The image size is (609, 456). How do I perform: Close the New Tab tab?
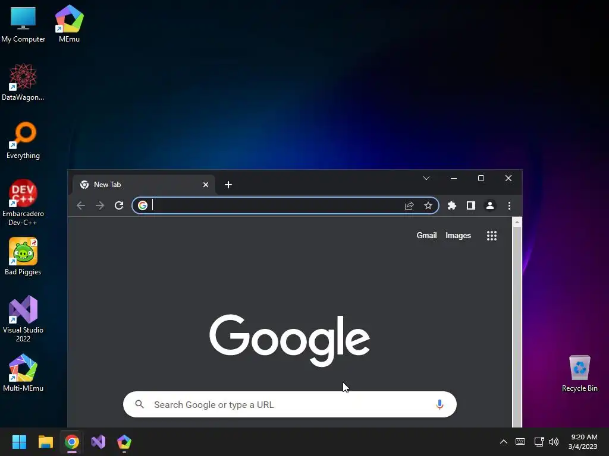[206, 185]
